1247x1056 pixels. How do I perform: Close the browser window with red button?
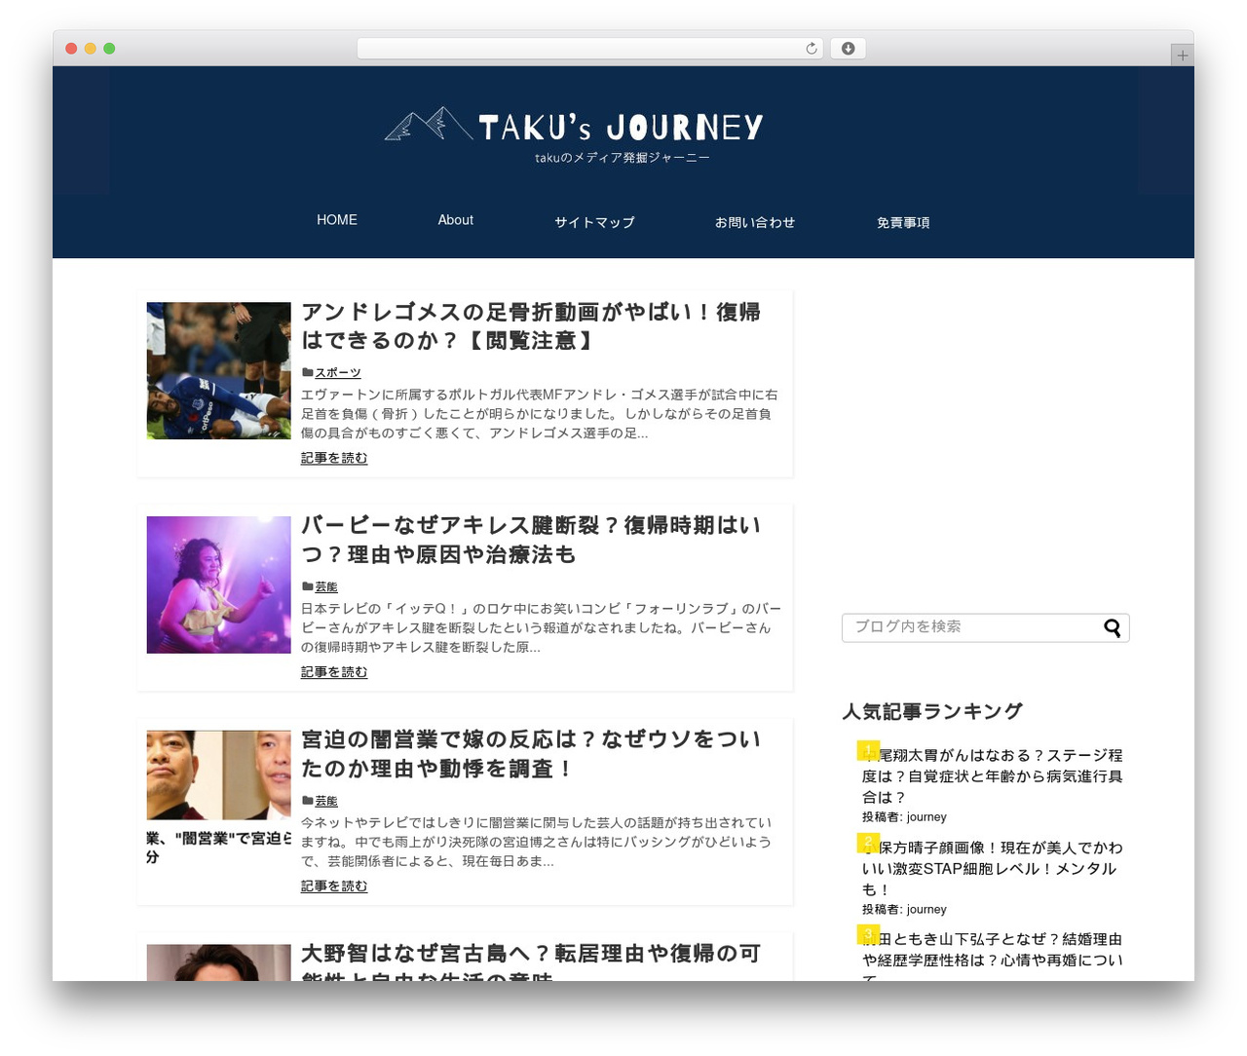[71, 49]
